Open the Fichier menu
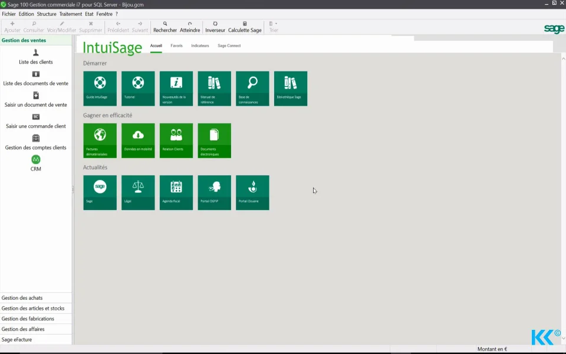The width and height of the screenshot is (566, 354). coord(9,14)
